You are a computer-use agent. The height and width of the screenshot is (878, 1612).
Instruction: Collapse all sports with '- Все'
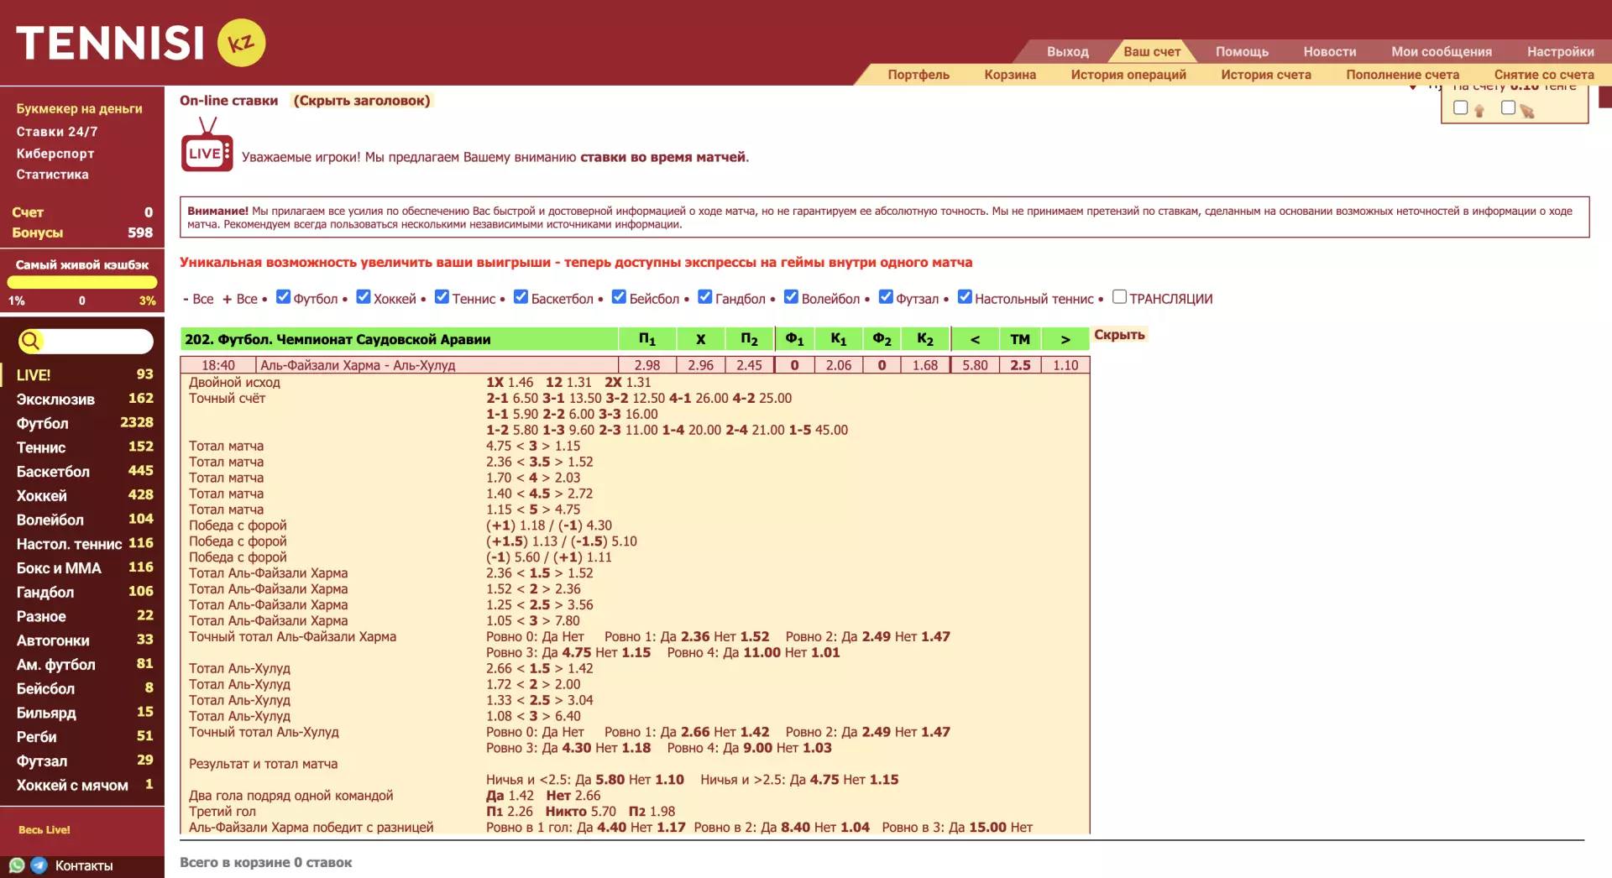198,299
